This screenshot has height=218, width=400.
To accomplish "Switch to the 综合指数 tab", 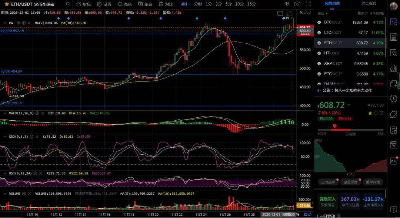I will [369, 4].
